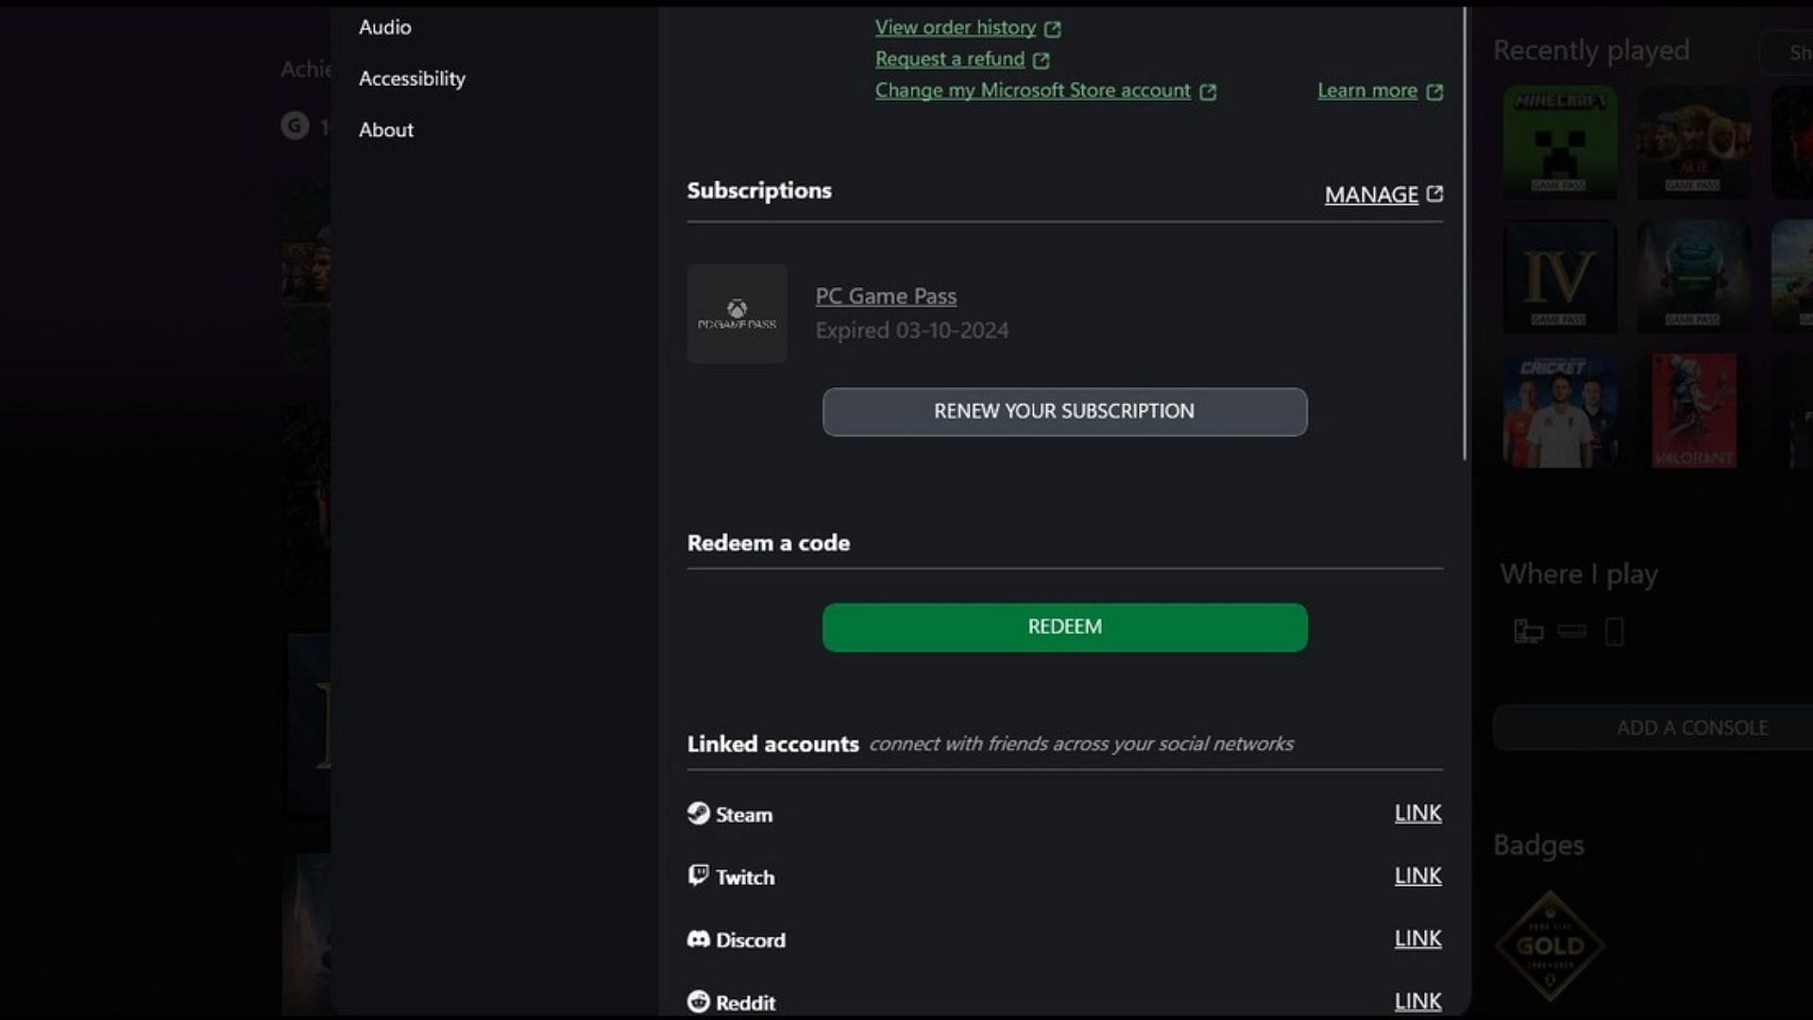Click Request a refund link
The height and width of the screenshot is (1020, 1813).
pos(950,58)
